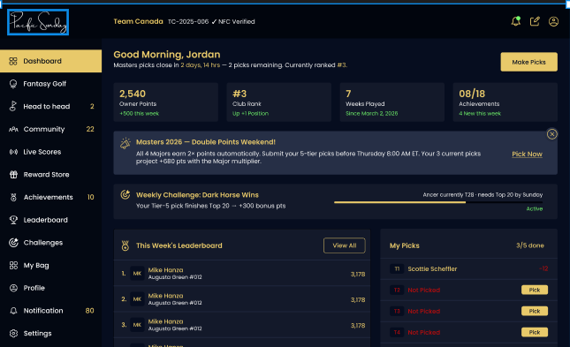Click the 3/5 done picks counter
The width and height of the screenshot is (570, 347).
[x=530, y=245]
